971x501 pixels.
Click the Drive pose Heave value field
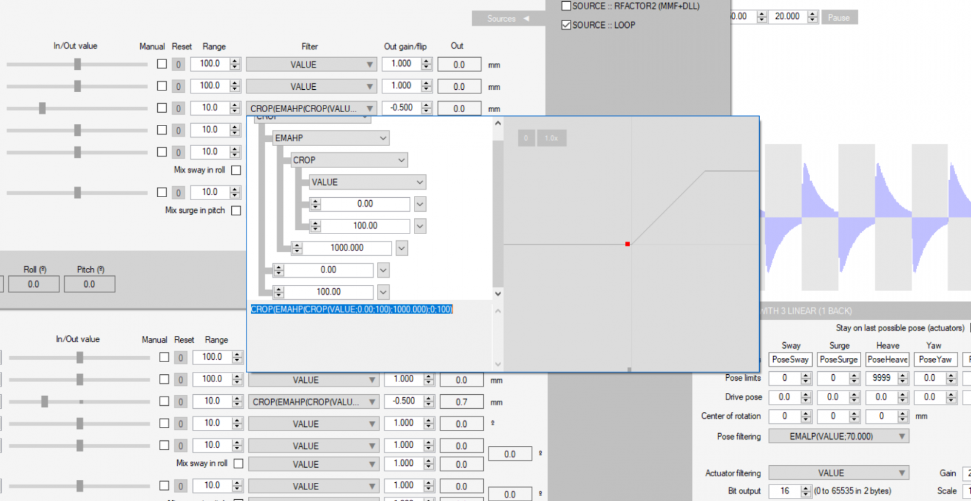(881, 397)
